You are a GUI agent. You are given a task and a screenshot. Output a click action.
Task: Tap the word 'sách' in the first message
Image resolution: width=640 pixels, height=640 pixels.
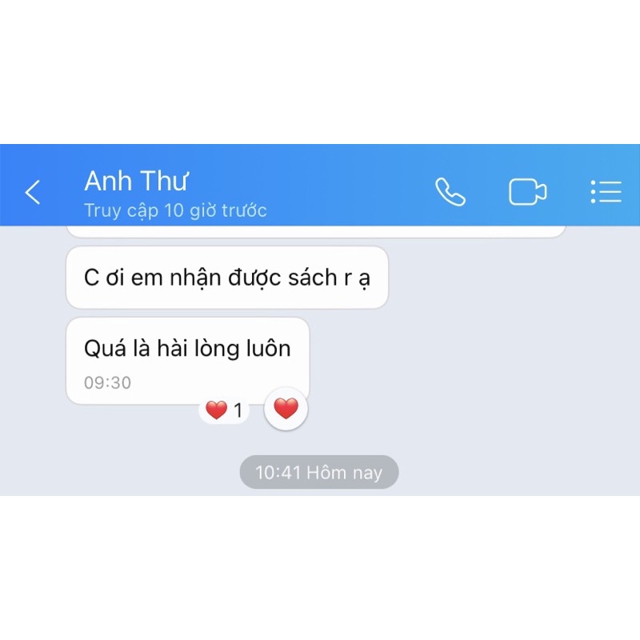coord(312,278)
